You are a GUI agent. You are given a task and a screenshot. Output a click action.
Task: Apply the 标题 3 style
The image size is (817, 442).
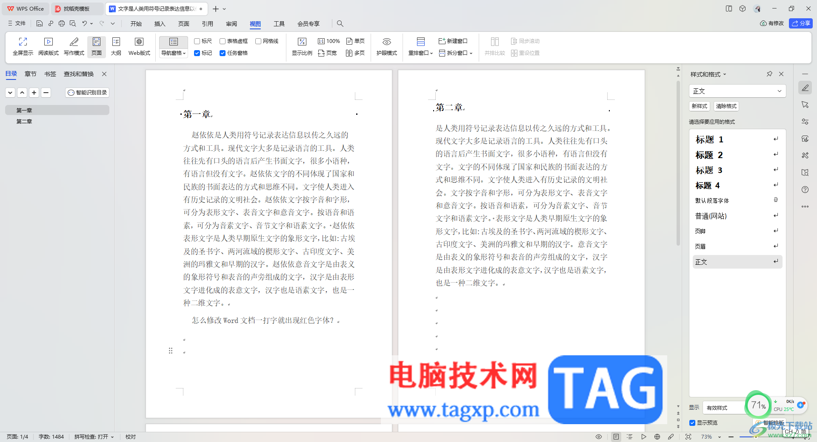[x=737, y=170]
